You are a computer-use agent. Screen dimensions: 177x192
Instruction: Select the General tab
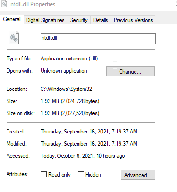(12, 19)
